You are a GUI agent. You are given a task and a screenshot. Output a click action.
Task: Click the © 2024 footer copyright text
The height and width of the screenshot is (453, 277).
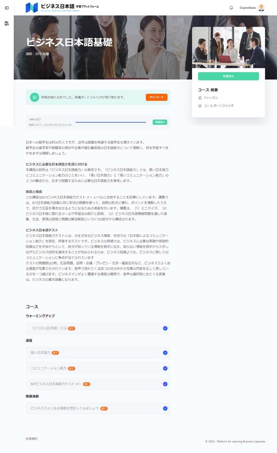(235, 441)
